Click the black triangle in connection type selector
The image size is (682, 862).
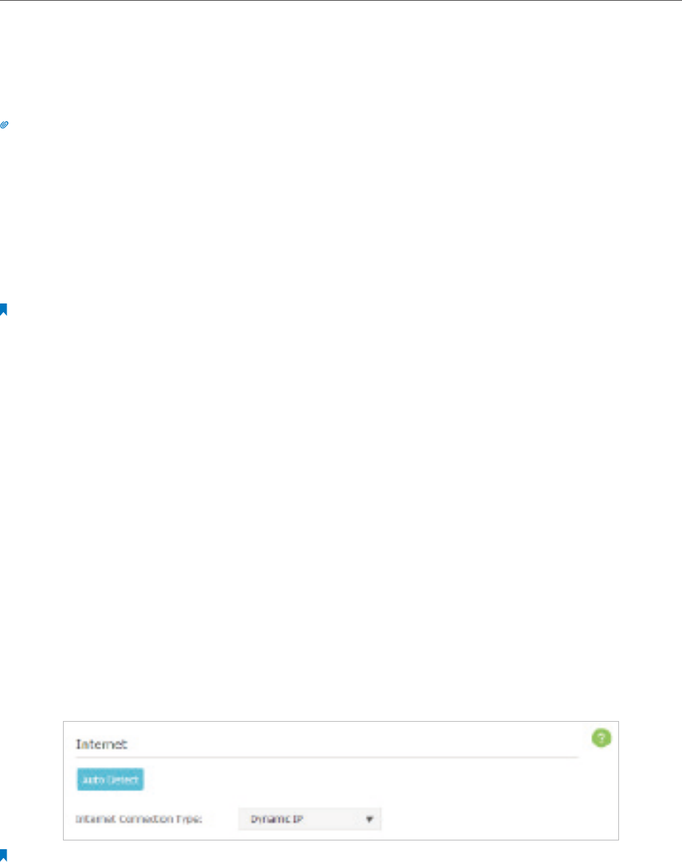pos(370,819)
